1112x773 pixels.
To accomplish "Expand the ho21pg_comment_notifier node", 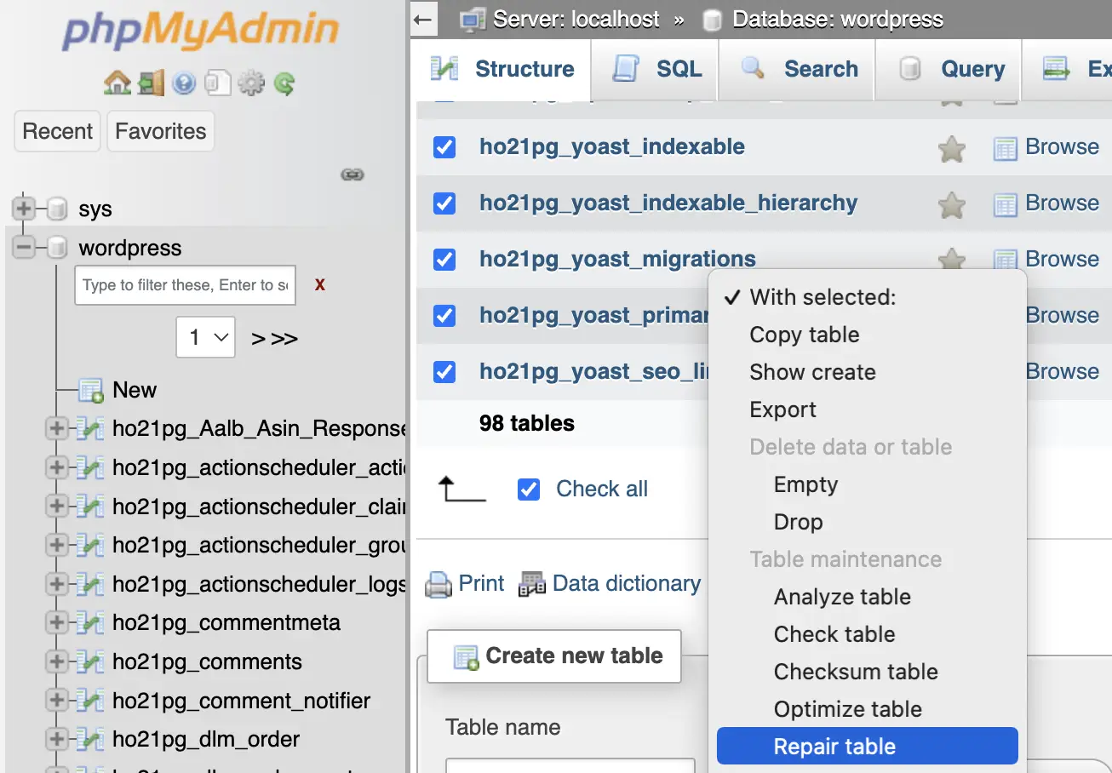I will pyautogui.click(x=56, y=701).
